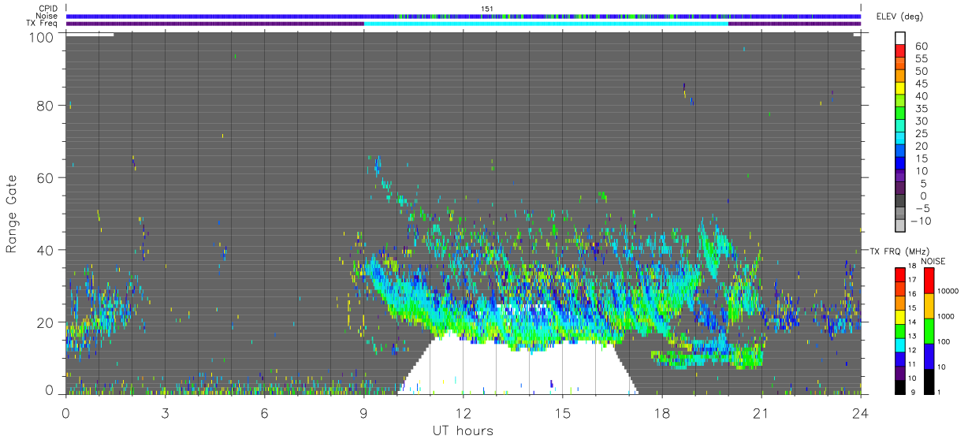Viewport: 968px width, 447px height.
Task: Click the 'UT hours' axis title
Action: pyautogui.click(x=463, y=430)
